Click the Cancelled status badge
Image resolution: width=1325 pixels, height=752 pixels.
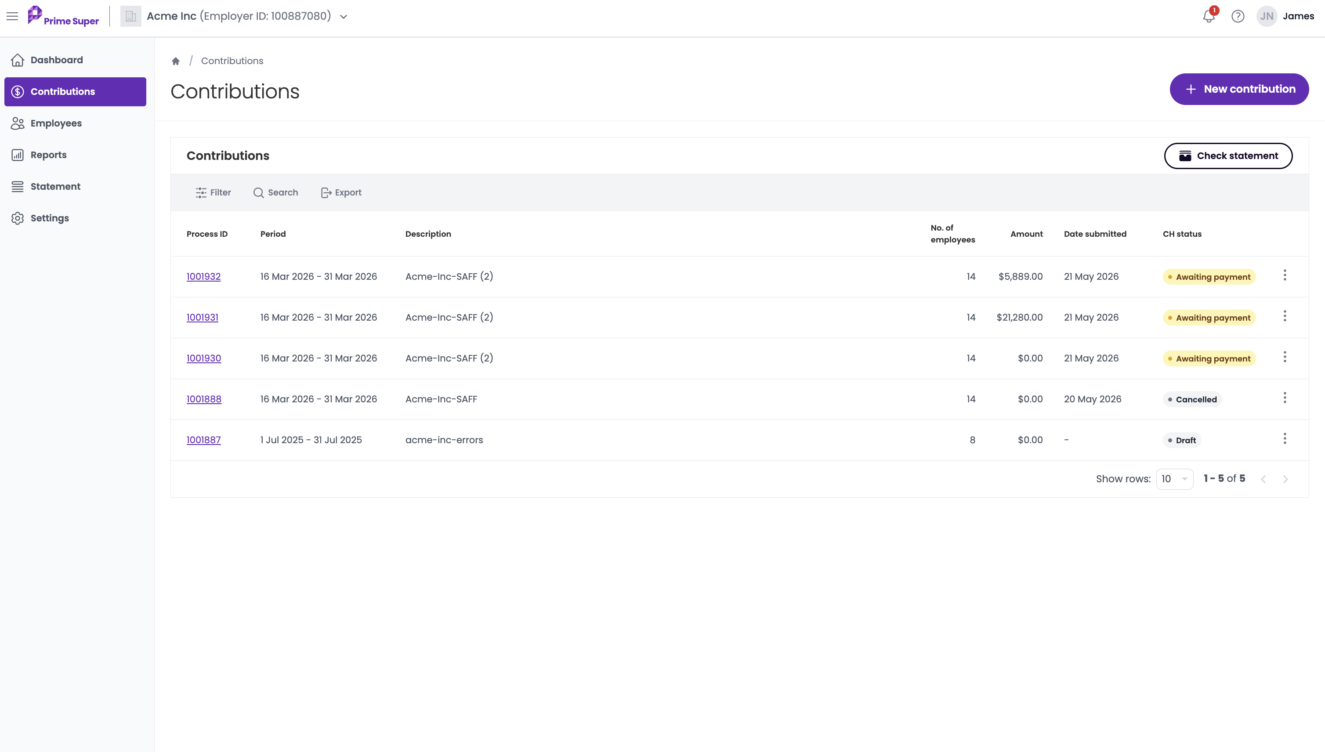click(1192, 399)
